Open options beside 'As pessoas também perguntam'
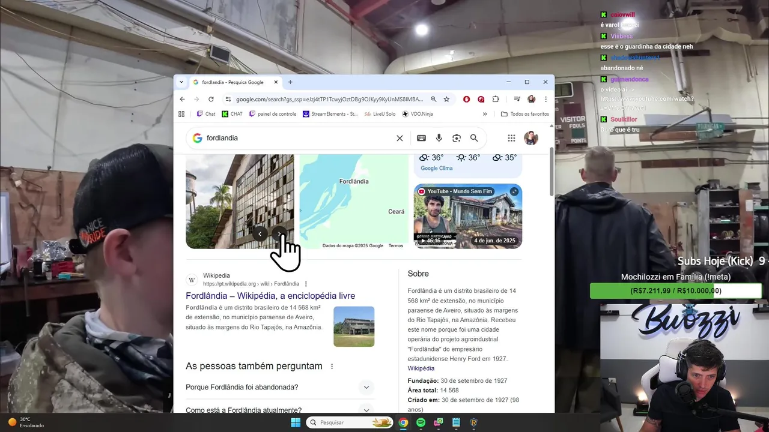Screen dimensions: 769x432 point(332,366)
